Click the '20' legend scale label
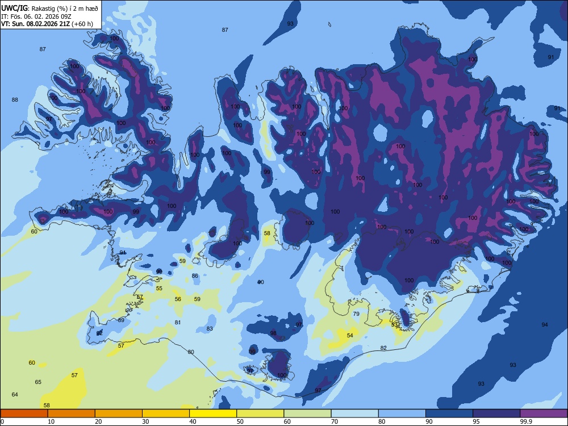 point(98,421)
